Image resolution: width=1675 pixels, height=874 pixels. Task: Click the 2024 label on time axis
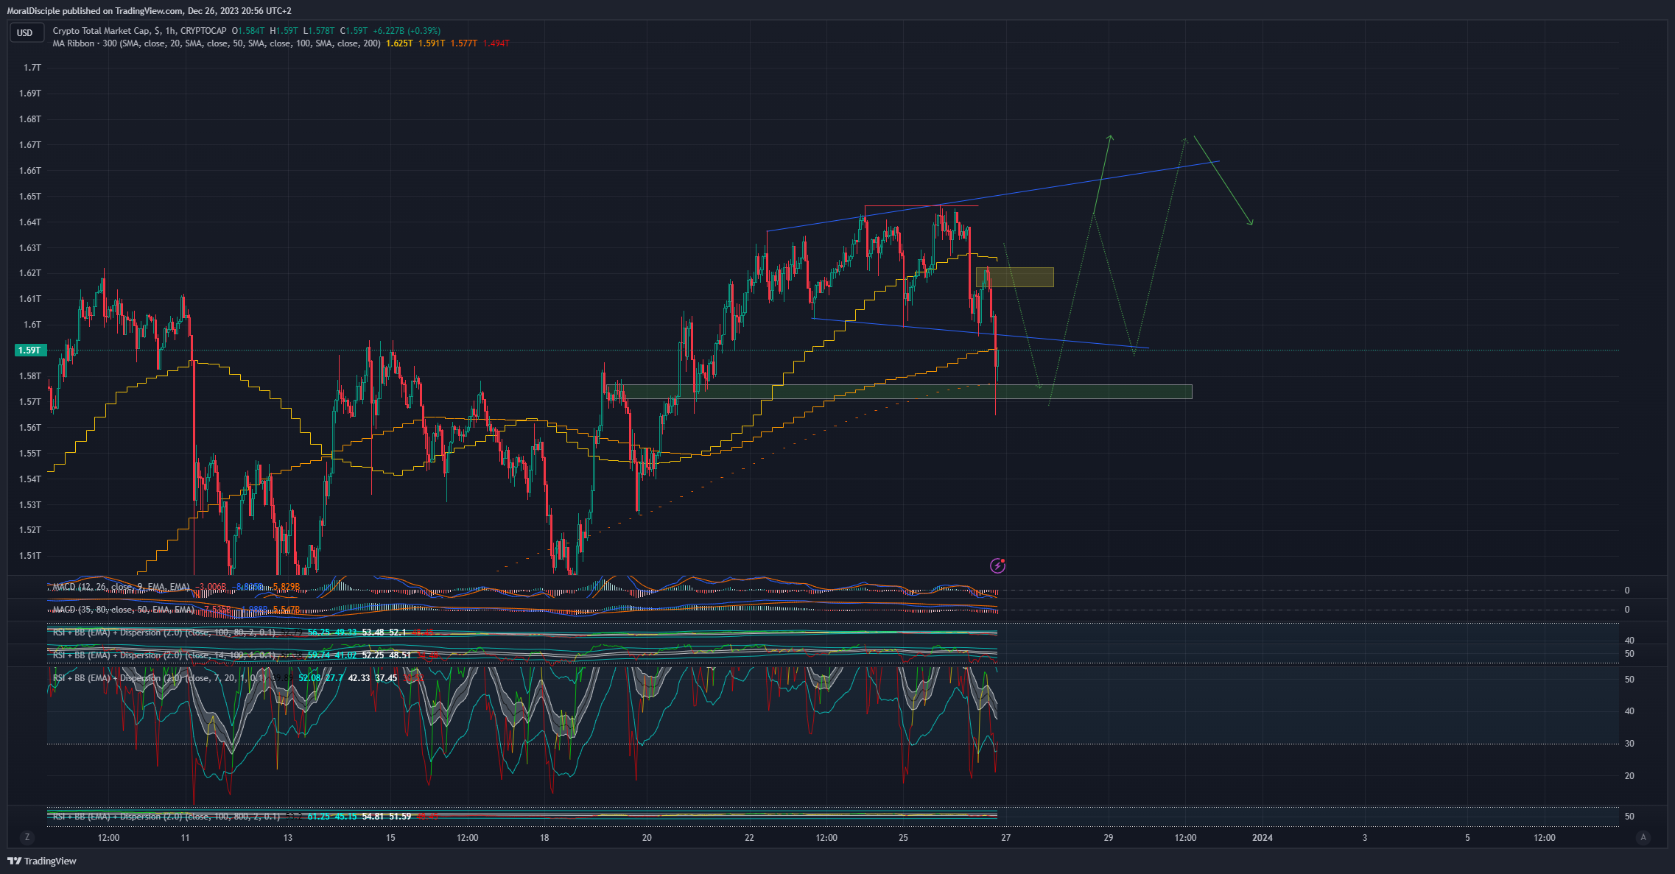1263,838
